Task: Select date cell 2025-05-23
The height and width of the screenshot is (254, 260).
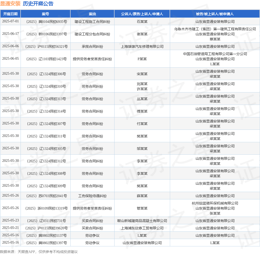Action: point(10,220)
